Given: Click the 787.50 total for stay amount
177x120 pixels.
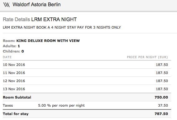Looking at the screenshot, I should tap(161, 114).
